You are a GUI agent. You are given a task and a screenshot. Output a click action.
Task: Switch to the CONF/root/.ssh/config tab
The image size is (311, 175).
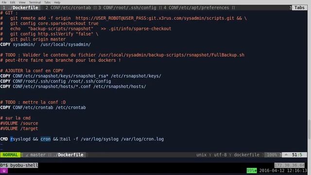pyautogui.click(x=127, y=8)
